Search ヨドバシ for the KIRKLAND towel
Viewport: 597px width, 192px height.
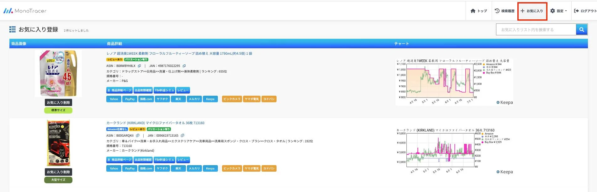coord(269,169)
